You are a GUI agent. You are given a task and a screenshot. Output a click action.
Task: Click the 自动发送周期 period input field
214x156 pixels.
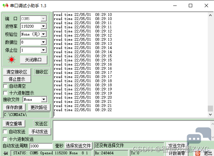tap(41, 146)
